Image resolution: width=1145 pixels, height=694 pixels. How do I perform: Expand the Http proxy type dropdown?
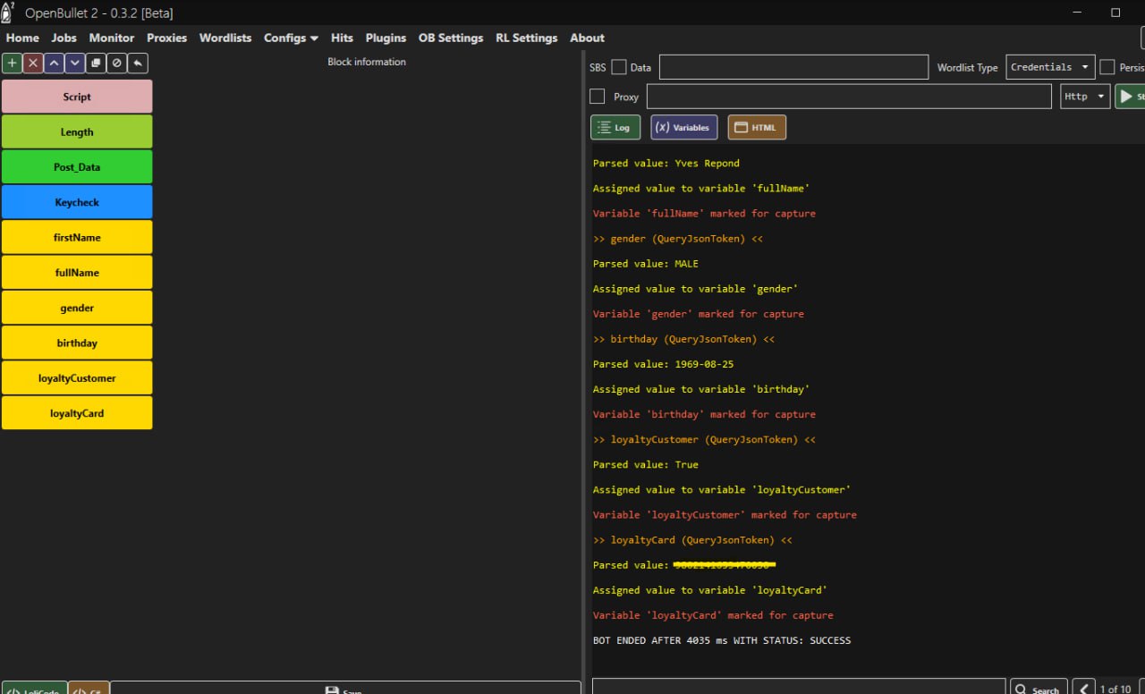(x=1084, y=97)
